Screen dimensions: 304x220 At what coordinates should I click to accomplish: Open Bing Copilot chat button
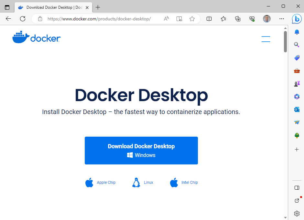(x=297, y=19)
